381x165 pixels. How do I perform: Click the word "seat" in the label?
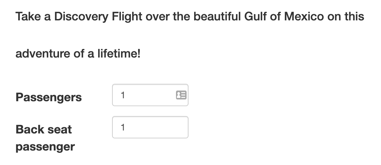(59, 130)
